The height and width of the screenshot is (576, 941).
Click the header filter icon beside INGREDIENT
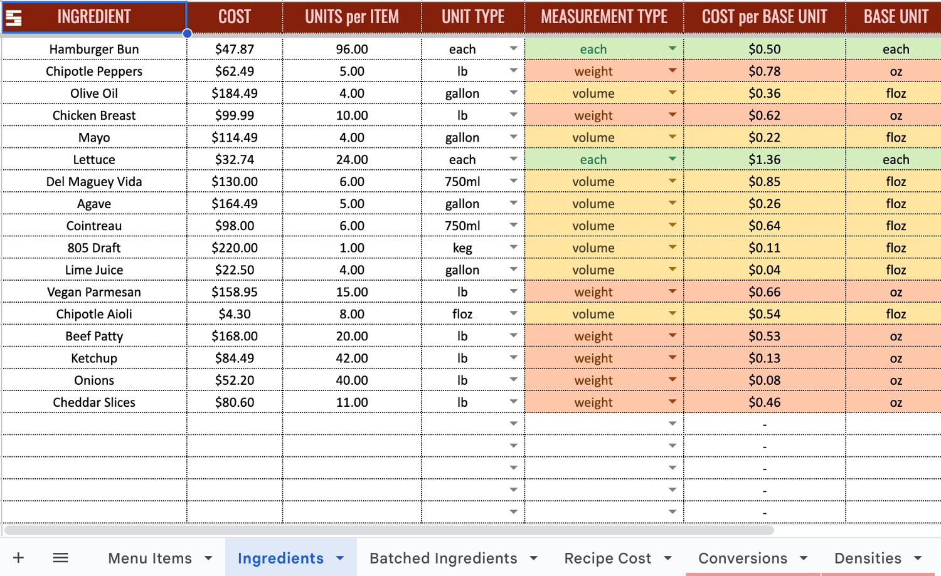pyautogui.click(x=14, y=18)
